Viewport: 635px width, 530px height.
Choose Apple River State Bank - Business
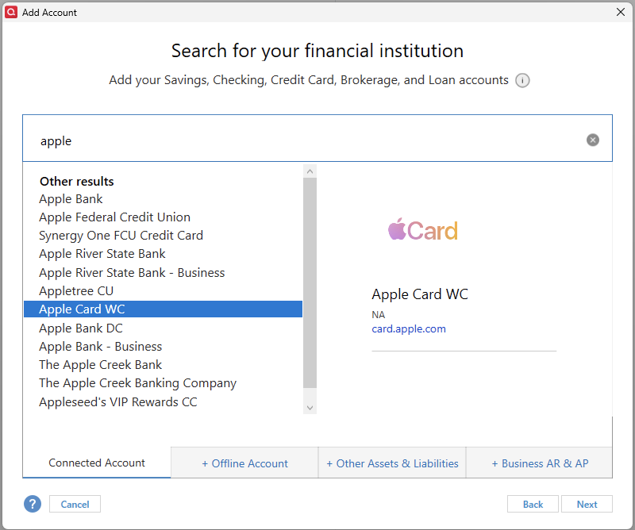pyautogui.click(x=163, y=272)
